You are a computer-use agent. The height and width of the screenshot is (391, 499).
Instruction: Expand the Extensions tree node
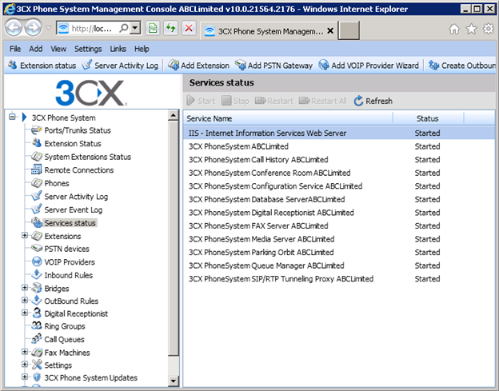pyautogui.click(x=25, y=235)
